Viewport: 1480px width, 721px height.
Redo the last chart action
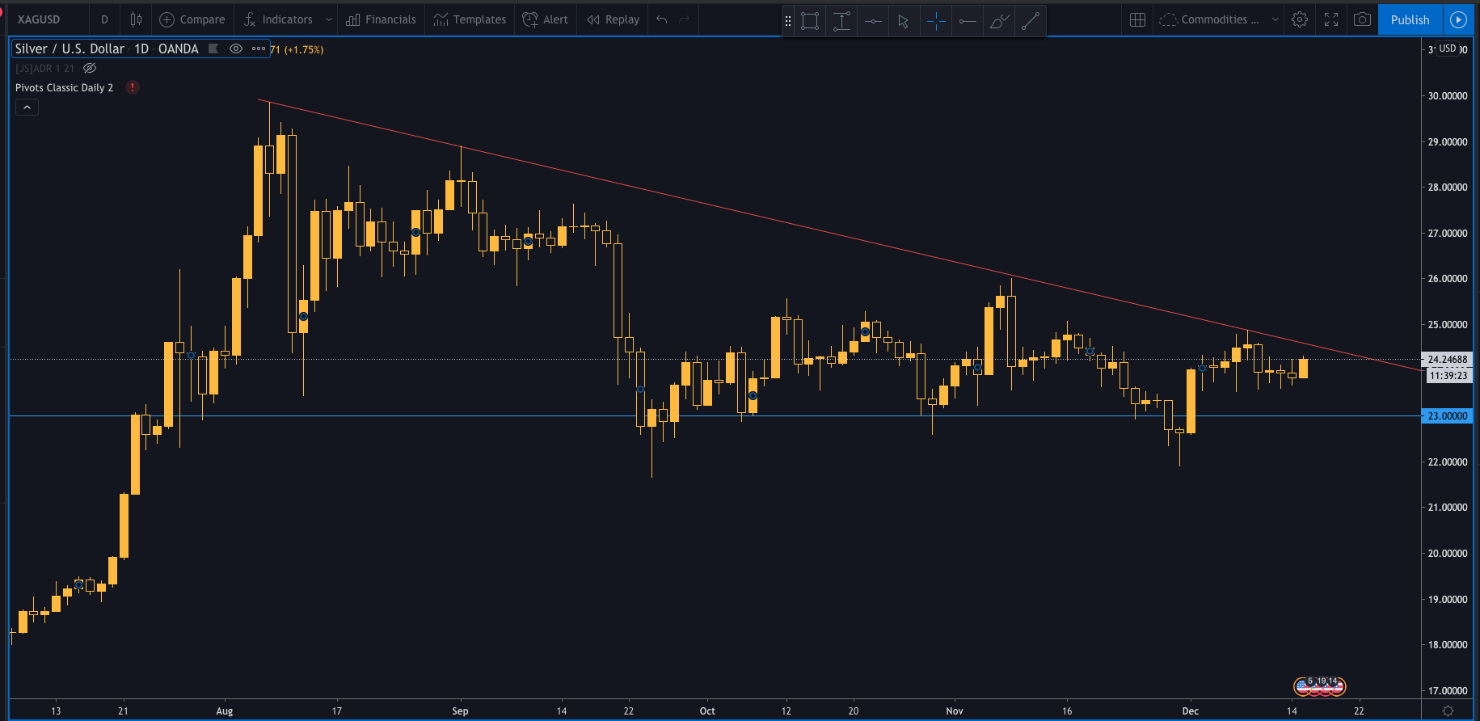(685, 19)
